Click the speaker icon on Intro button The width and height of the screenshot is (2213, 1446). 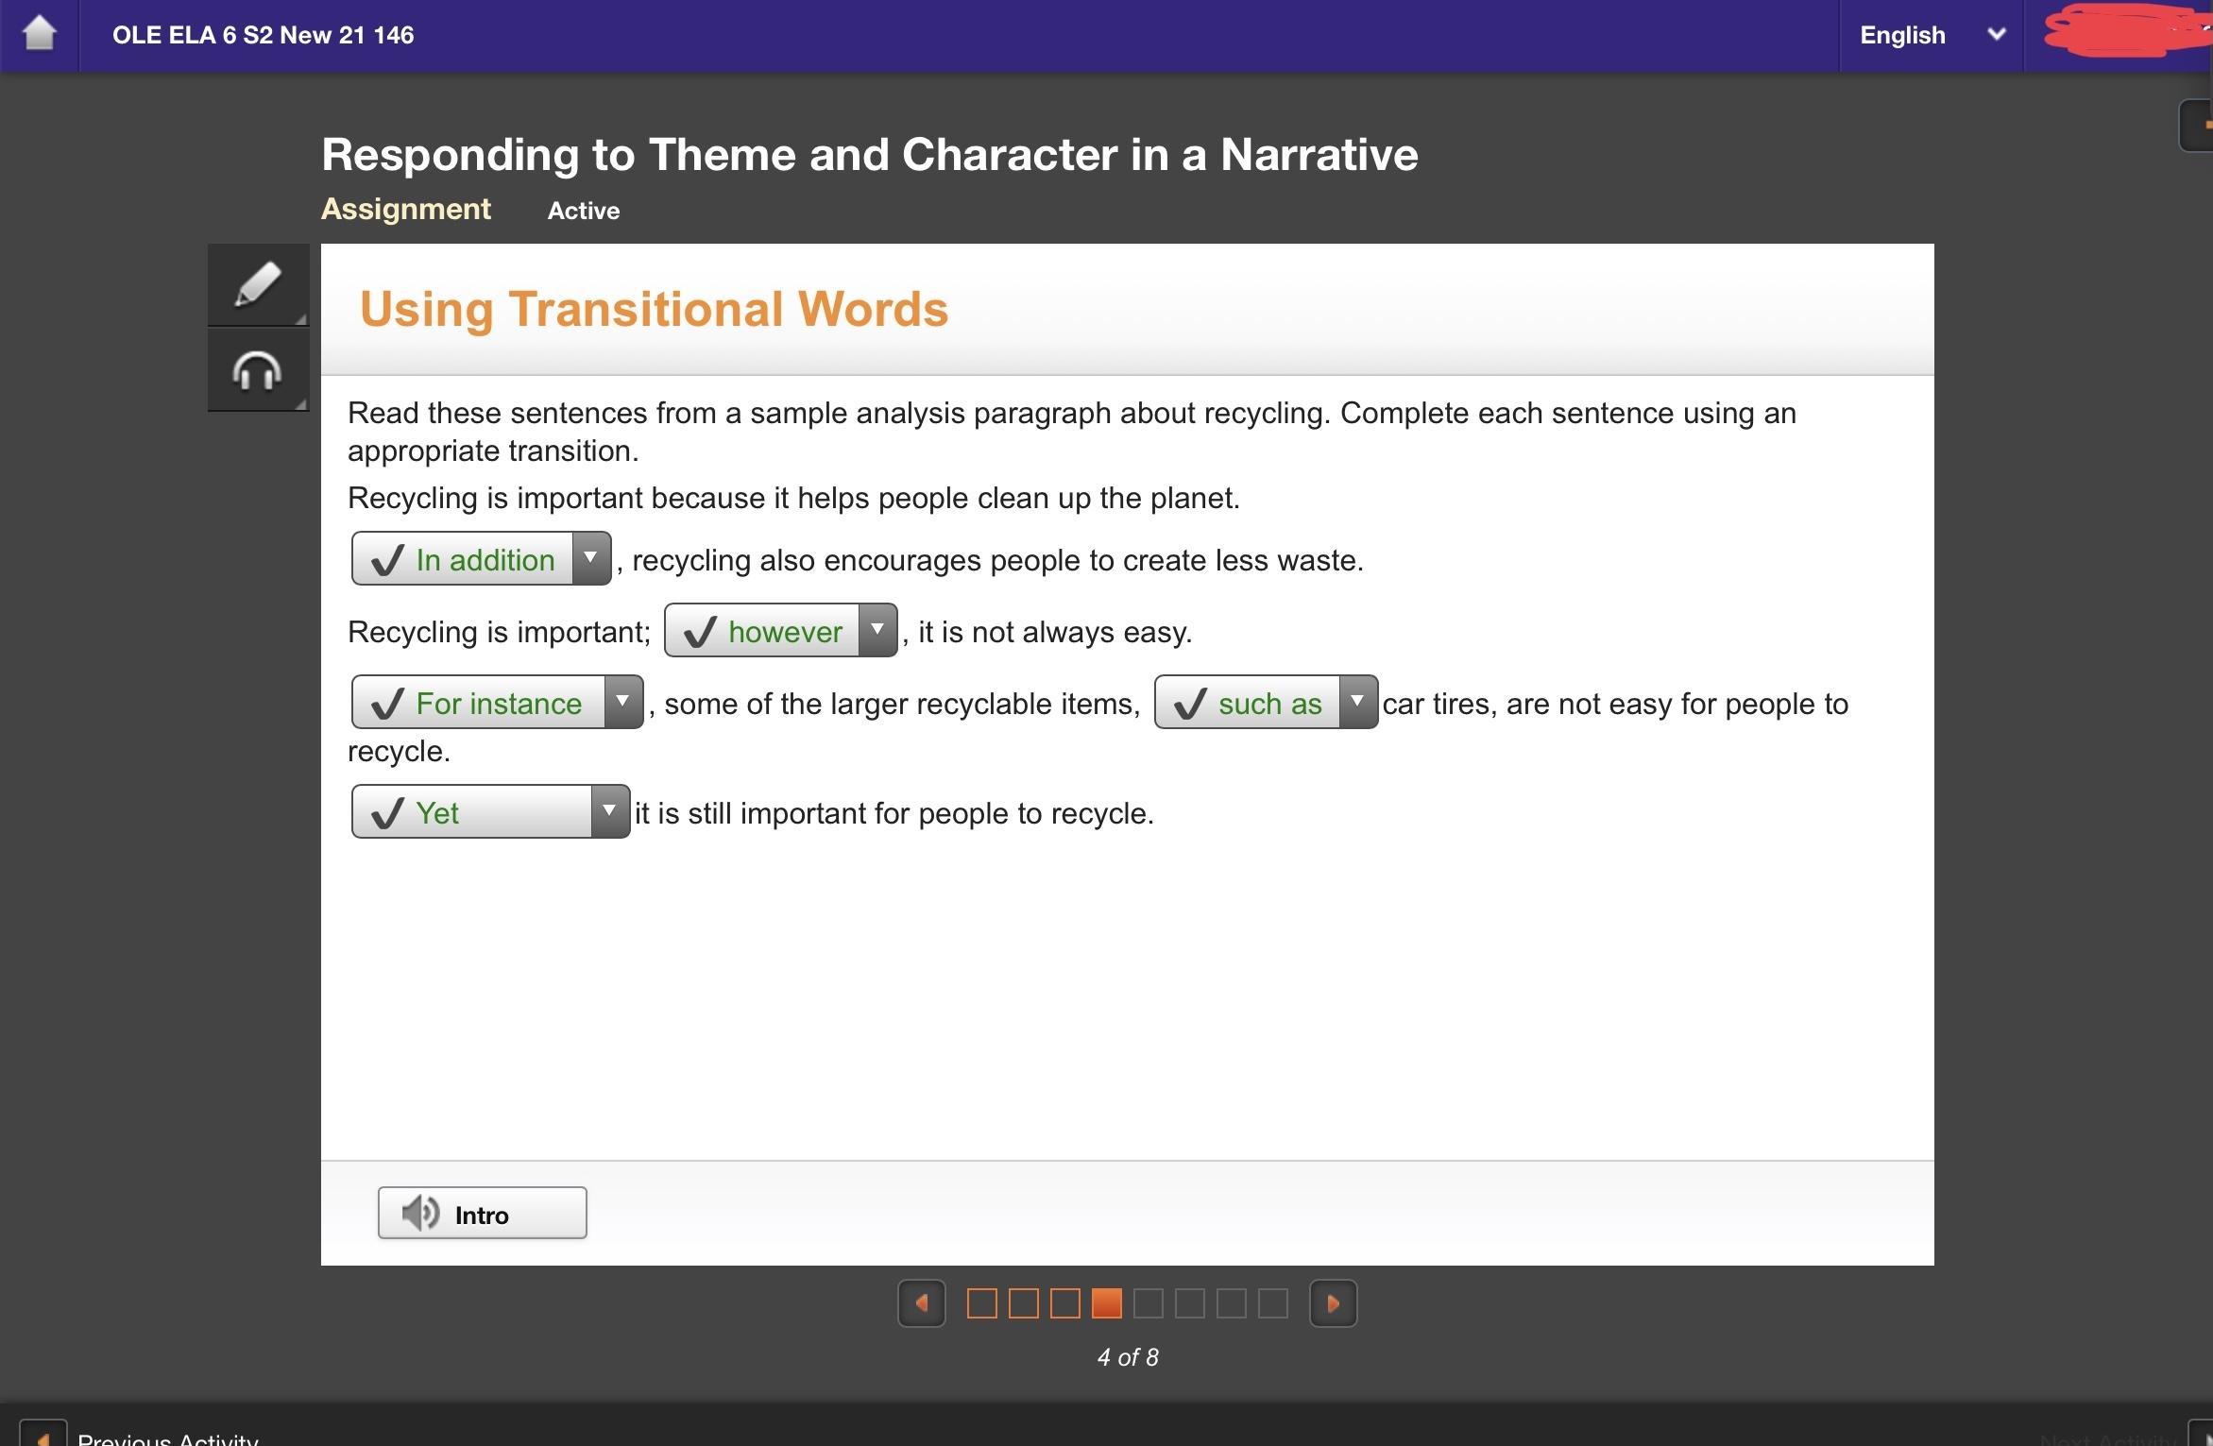[420, 1213]
